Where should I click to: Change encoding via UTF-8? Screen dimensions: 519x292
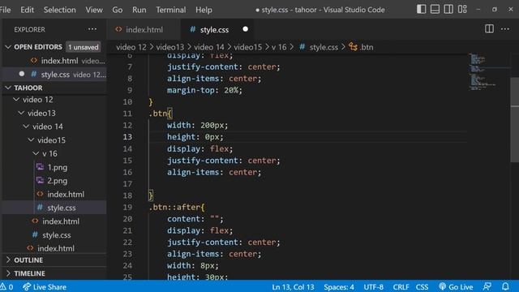(373, 286)
